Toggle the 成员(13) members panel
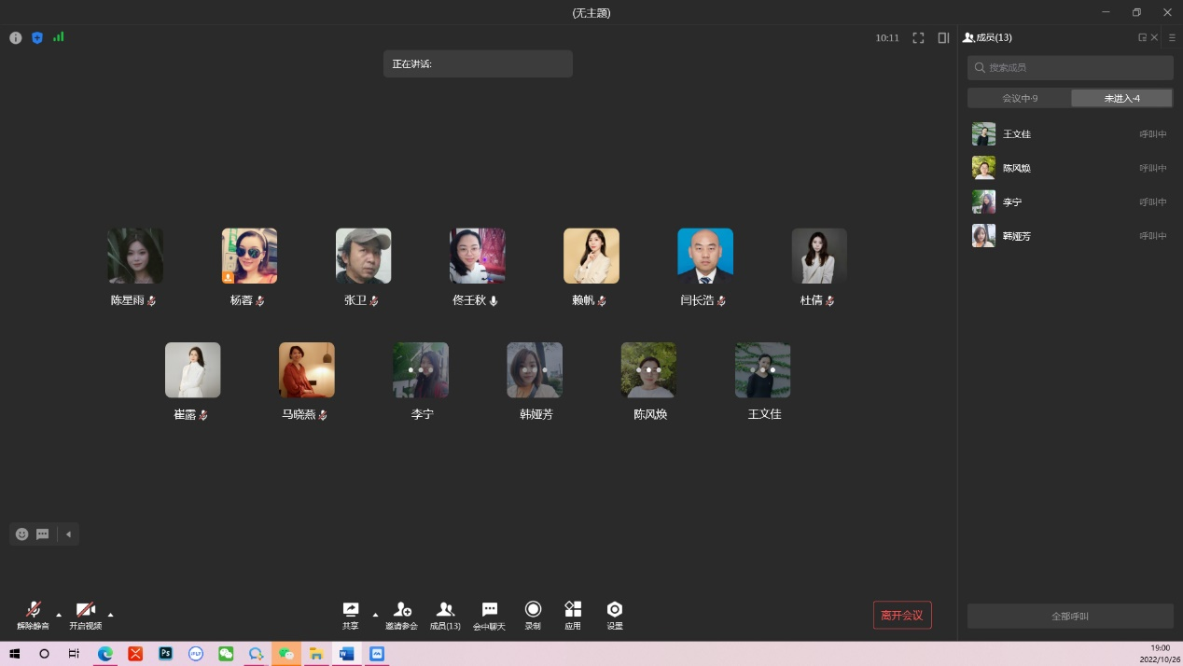This screenshot has height=666, width=1183. [x=445, y=610]
